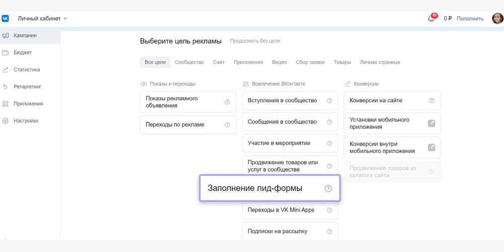Switch to the Сообщество tab

(x=190, y=62)
